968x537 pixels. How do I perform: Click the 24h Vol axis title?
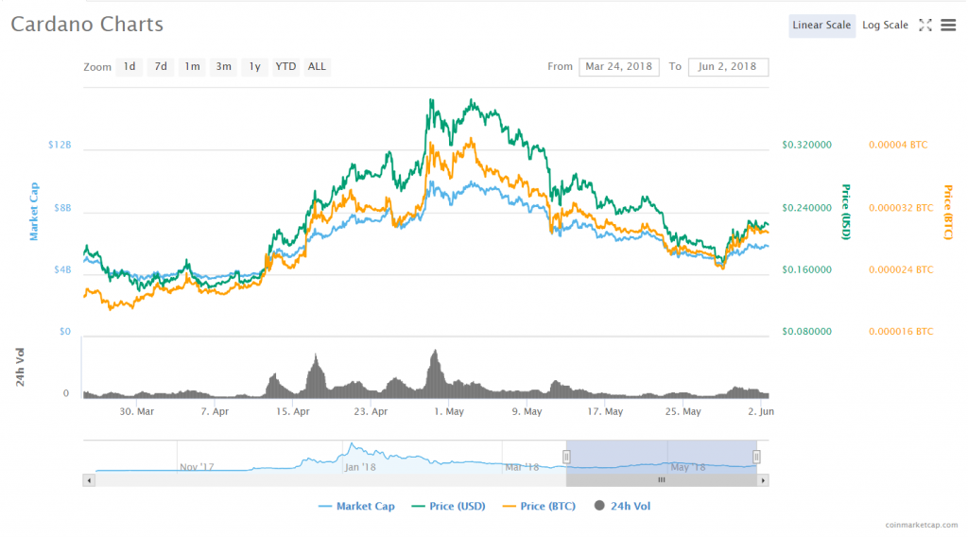tap(21, 367)
